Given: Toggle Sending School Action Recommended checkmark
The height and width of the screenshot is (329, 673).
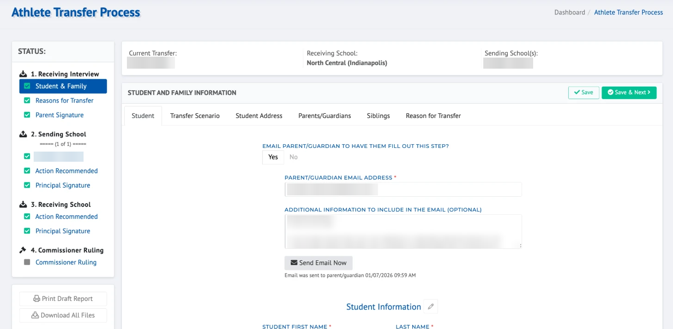Looking at the screenshot, I should (27, 171).
